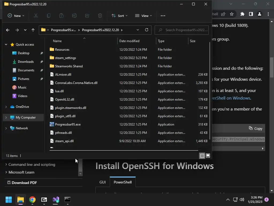
Task: Click the Search Progressbar95 field
Action: point(182,30)
